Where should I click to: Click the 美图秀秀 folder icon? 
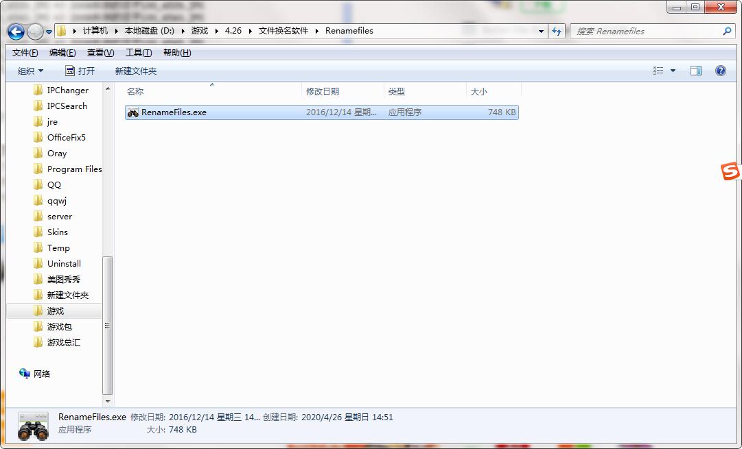click(38, 279)
